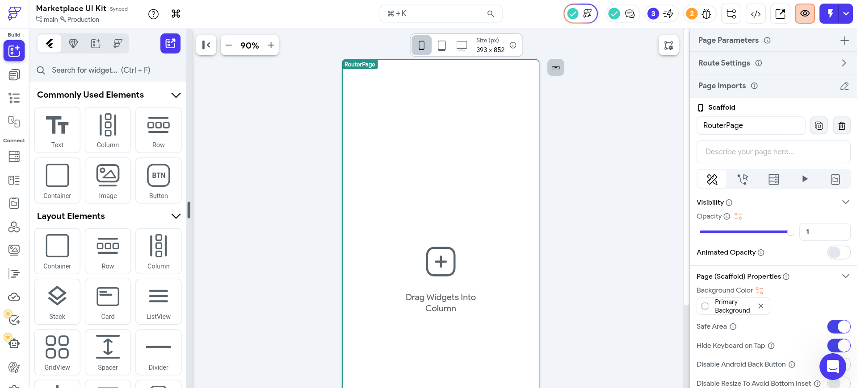This screenshot has width=857, height=388.
Task: Click the page description field
Action: tap(773, 152)
